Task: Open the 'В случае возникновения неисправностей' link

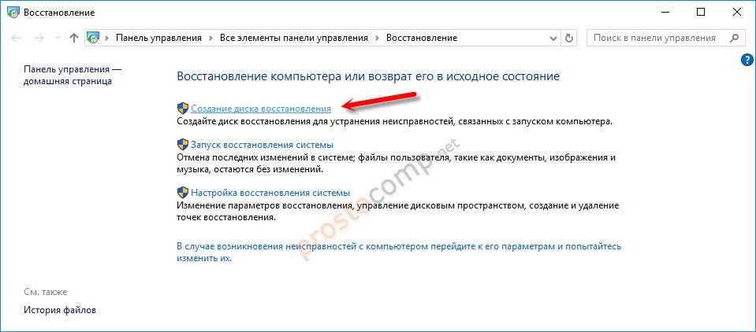Action: point(399,252)
